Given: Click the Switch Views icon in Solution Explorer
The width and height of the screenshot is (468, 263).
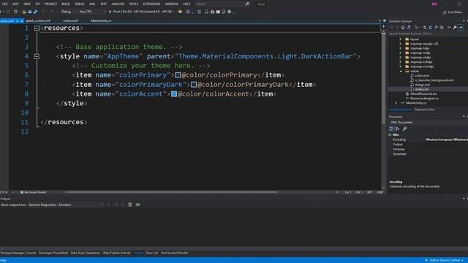Looking at the screenshot, I should point(409,28).
